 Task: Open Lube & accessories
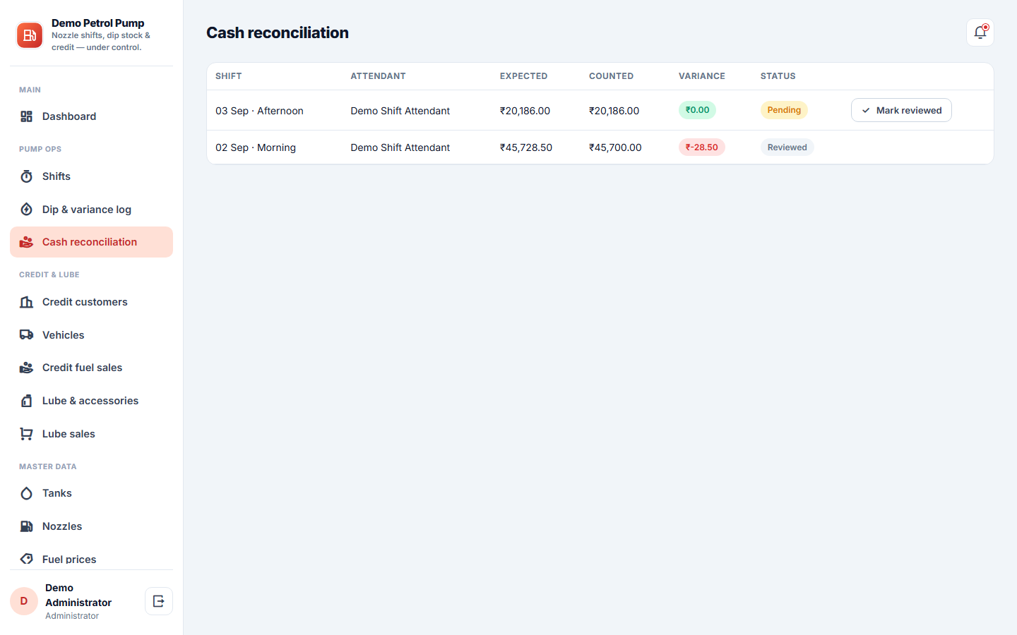click(x=91, y=401)
